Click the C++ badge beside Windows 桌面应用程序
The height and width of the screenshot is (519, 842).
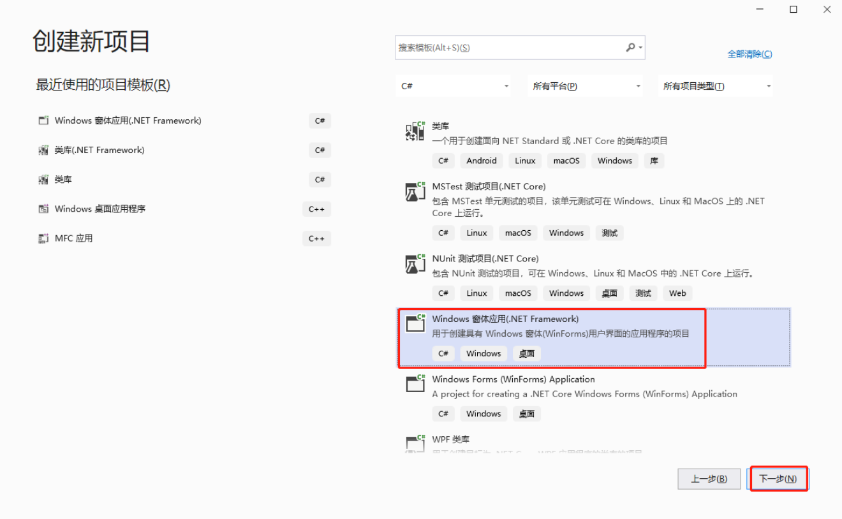pyautogui.click(x=316, y=208)
